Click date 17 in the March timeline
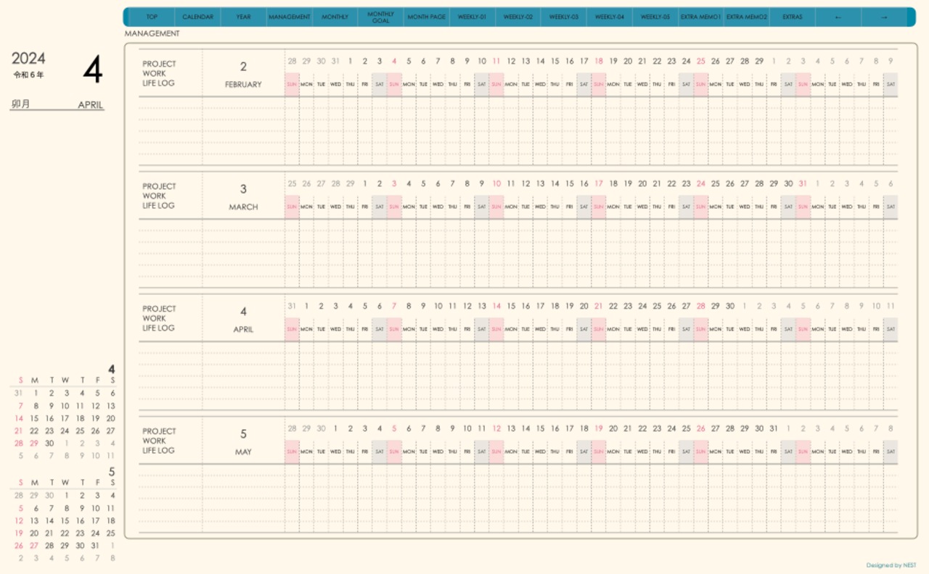The image size is (929, 574). tap(599, 184)
